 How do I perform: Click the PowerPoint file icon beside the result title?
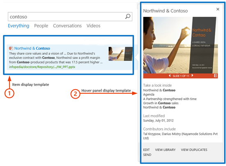point(11,48)
